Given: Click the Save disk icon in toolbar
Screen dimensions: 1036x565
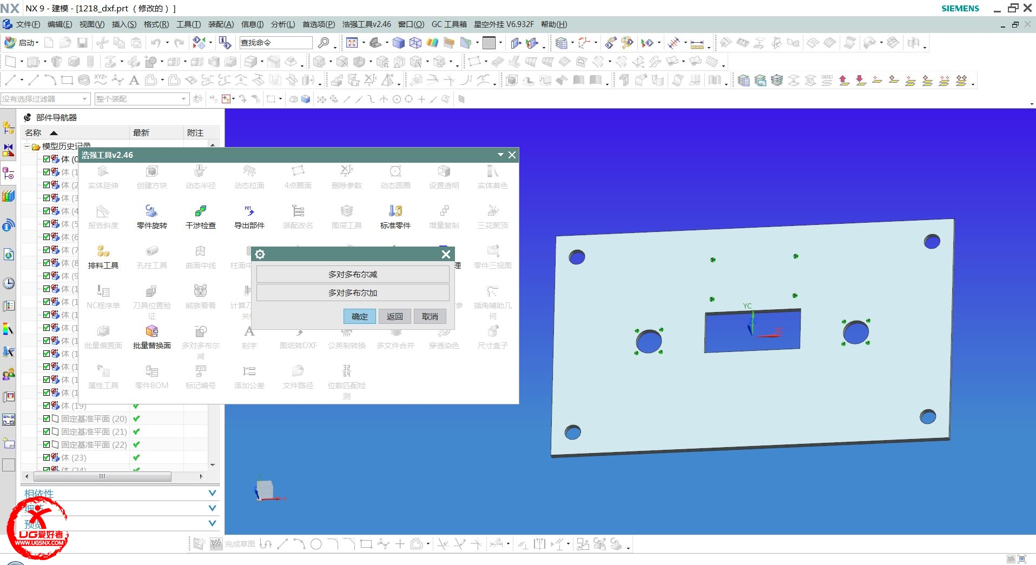Looking at the screenshot, I should (82, 43).
